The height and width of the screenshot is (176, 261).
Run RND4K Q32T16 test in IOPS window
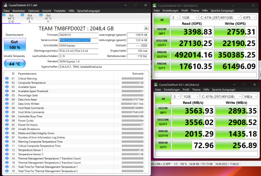162,54
